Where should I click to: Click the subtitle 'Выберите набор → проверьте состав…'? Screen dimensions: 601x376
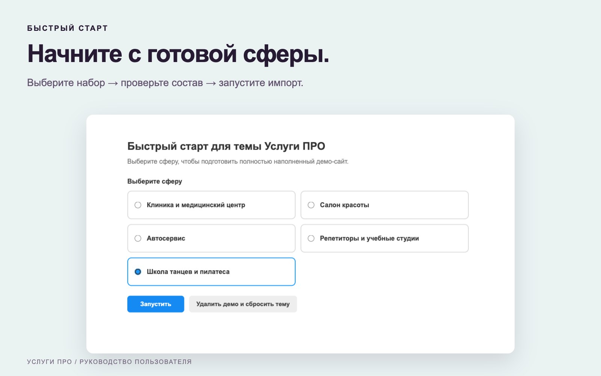(x=165, y=83)
